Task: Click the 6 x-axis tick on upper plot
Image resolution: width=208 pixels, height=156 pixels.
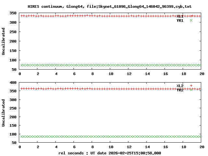Action: [x=74, y=74]
